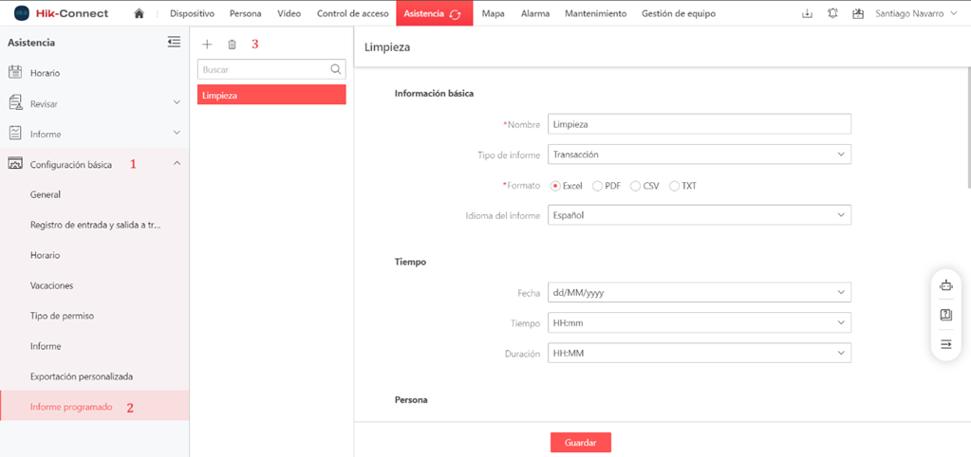Viewport: 971px width, 457px height.
Task: Open the download icon in top bar
Action: point(808,14)
